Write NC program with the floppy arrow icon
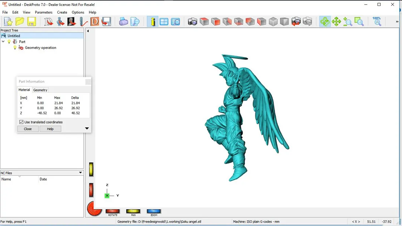This screenshot has width=402, height=226. pyautogui.click(x=106, y=22)
